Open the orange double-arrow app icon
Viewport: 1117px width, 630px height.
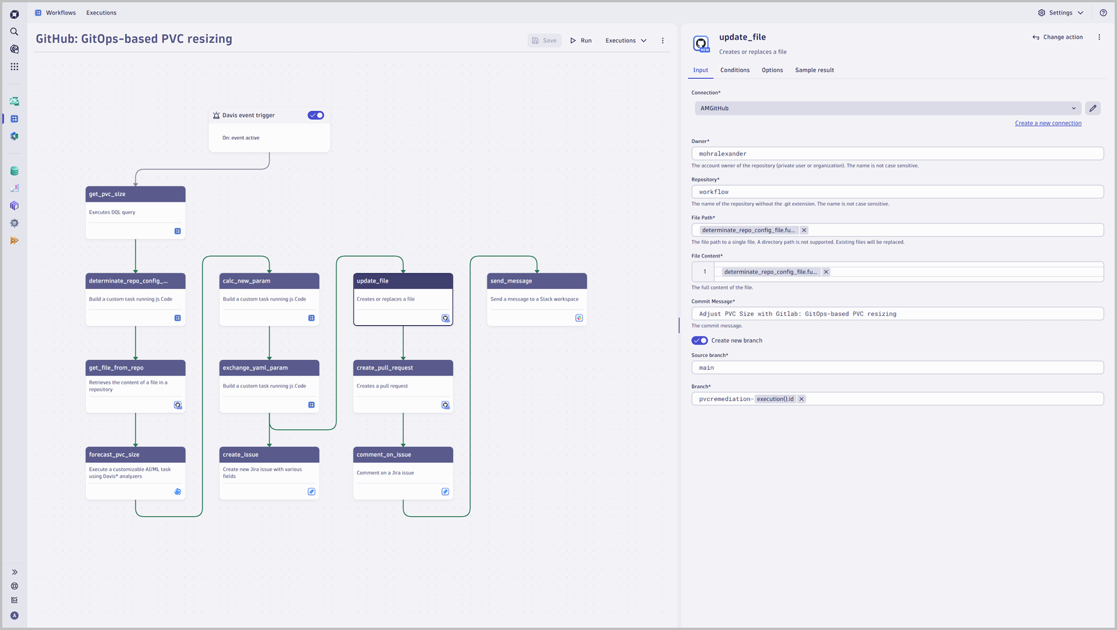click(14, 241)
